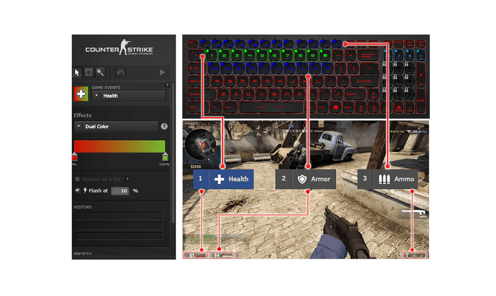Click the lightning bolt icon beside Flash at
The image size is (496, 296).
[x=85, y=190]
